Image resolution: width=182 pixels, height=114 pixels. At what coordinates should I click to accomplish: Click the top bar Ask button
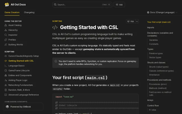point(119,5)
